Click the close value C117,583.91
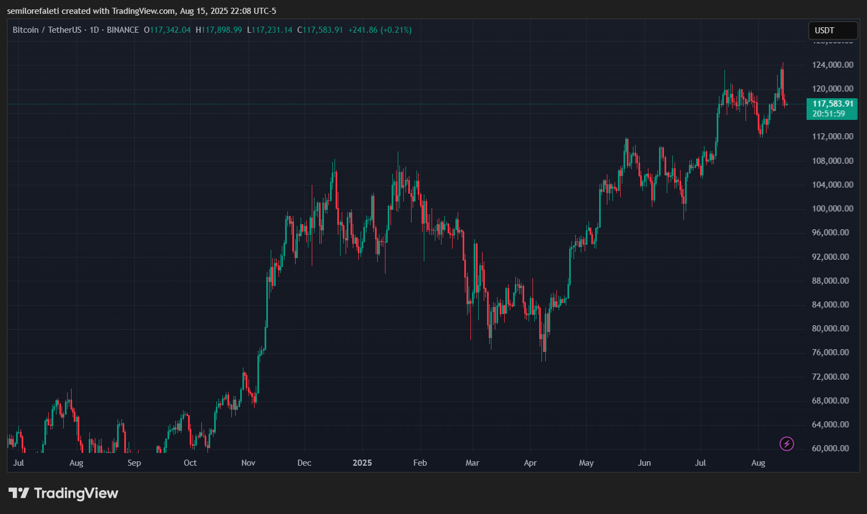This screenshot has height=514, width=867. pyautogui.click(x=320, y=30)
